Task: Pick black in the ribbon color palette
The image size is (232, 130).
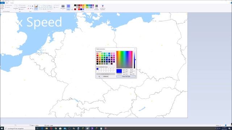Action: [x=75, y=5]
